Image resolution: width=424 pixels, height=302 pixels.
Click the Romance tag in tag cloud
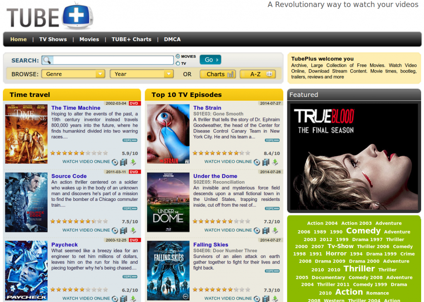[378, 293]
